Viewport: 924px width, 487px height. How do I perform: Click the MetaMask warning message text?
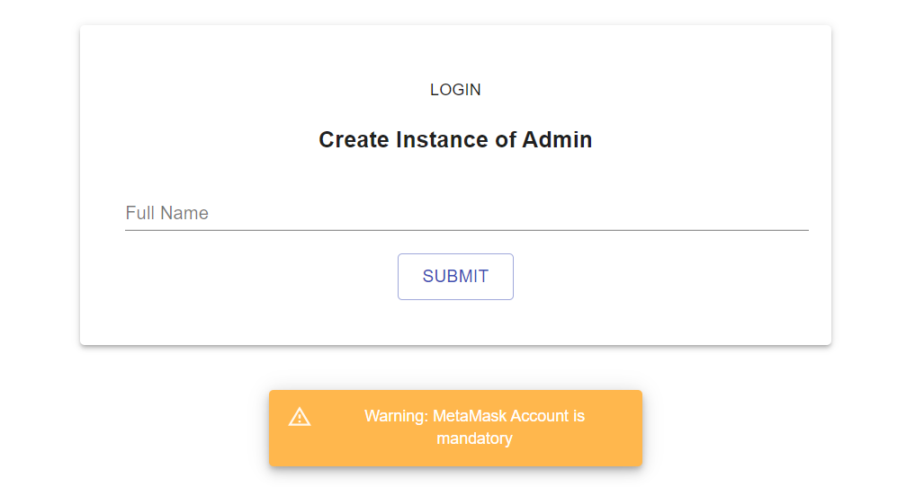(474, 427)
